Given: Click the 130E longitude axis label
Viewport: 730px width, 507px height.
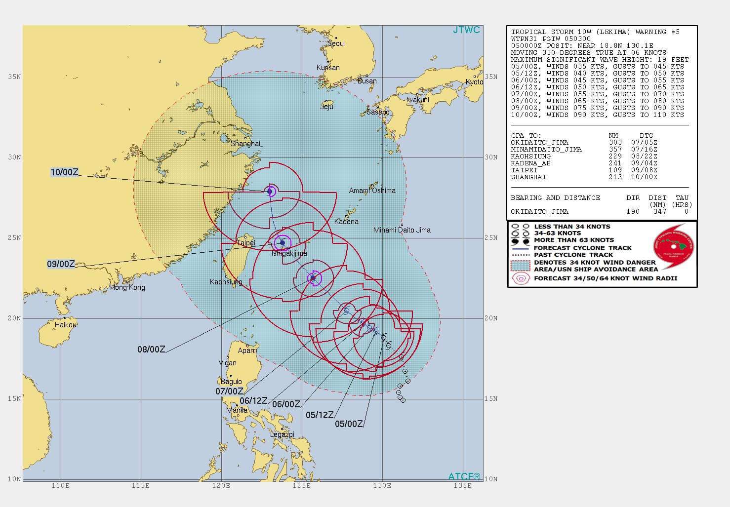Looking at the screenshot, I should pyautogui.click(x=382, y=486).
